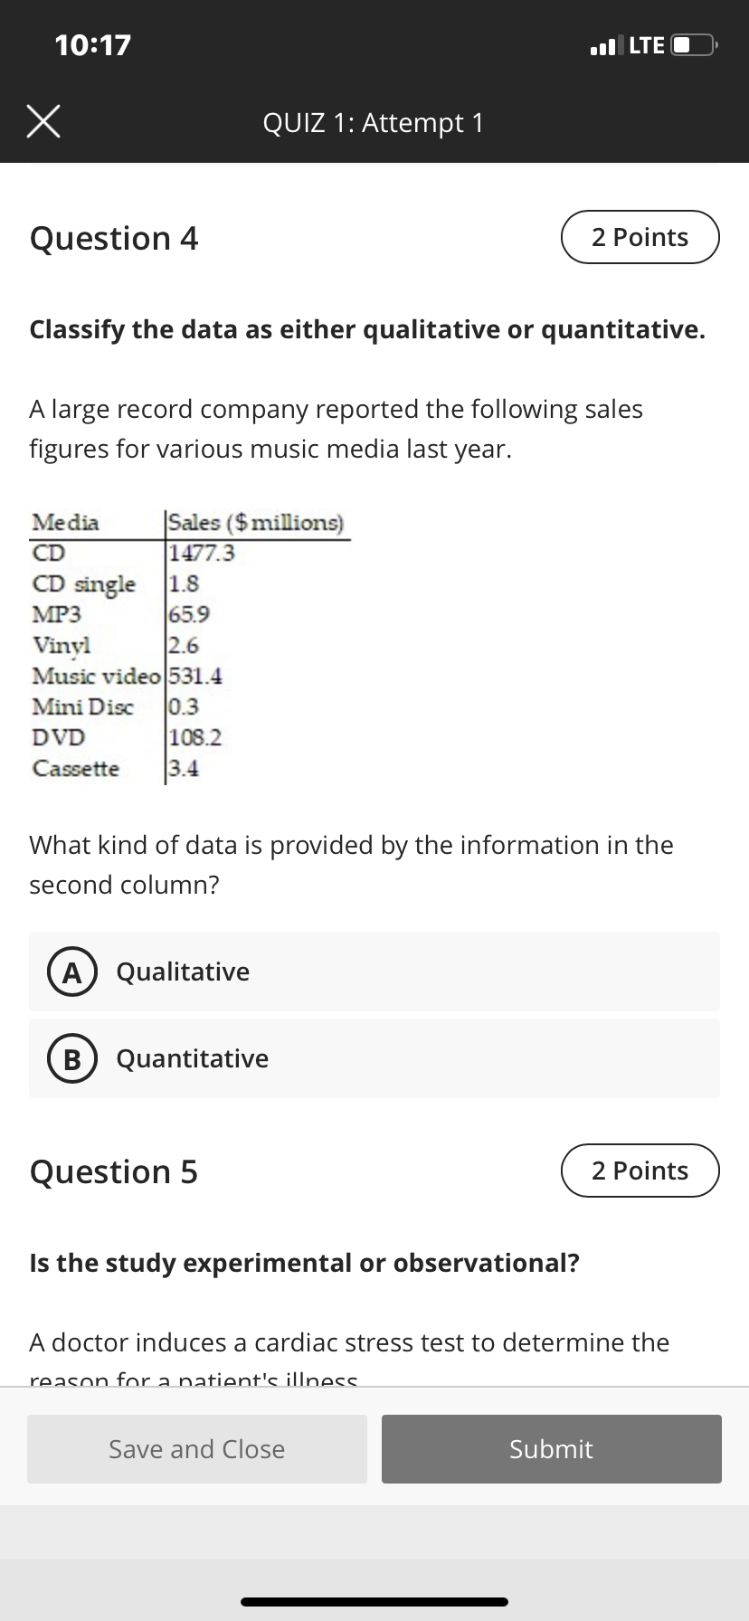Image resolution: width=749 pixels, height=1621 pixels.
Task: Click the Submit button
Action: (552, 1449)
